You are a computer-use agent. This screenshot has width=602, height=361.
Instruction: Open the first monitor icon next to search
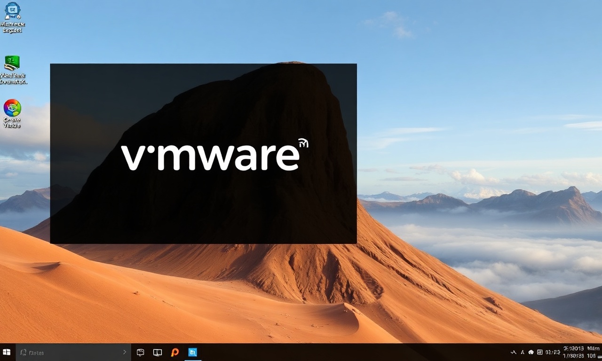tap(140, 352)
